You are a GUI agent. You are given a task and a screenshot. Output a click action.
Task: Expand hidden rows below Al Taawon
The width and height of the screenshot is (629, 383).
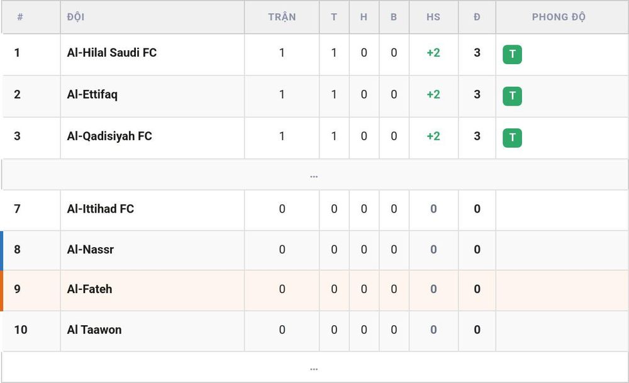(314, 367)
